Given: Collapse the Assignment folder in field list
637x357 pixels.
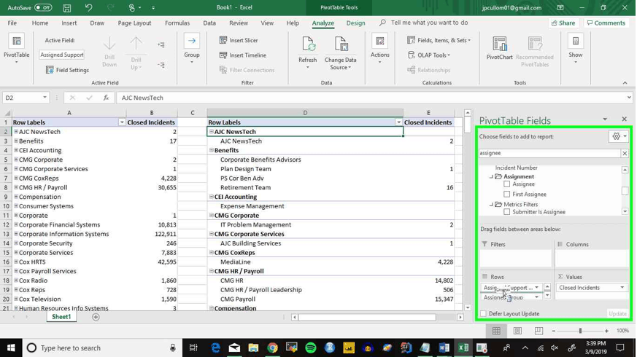Looking at the screenshot, I should tap(491, 177).
